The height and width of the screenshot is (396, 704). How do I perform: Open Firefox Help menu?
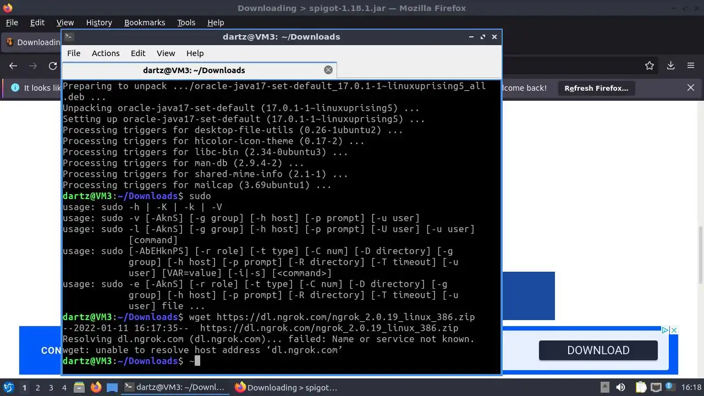pyautogui.click(x=216, y=23)
